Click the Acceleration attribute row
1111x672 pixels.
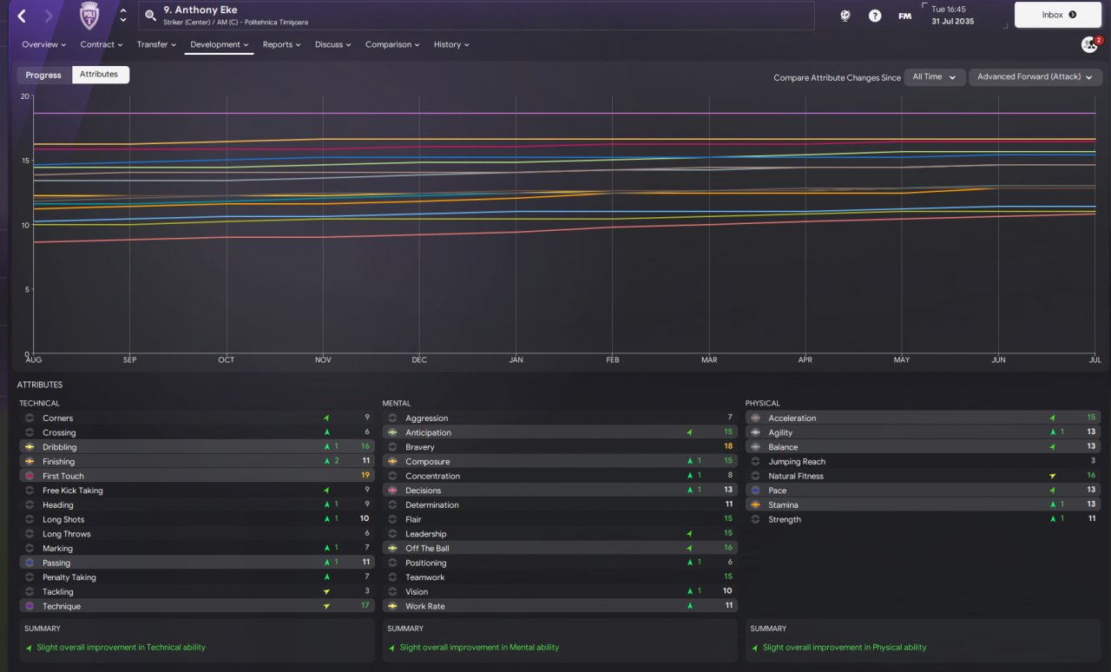[x=923, y=418]
